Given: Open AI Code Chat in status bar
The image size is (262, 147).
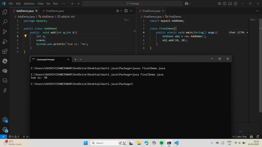Looking at the screenshot, I should 239,137.
